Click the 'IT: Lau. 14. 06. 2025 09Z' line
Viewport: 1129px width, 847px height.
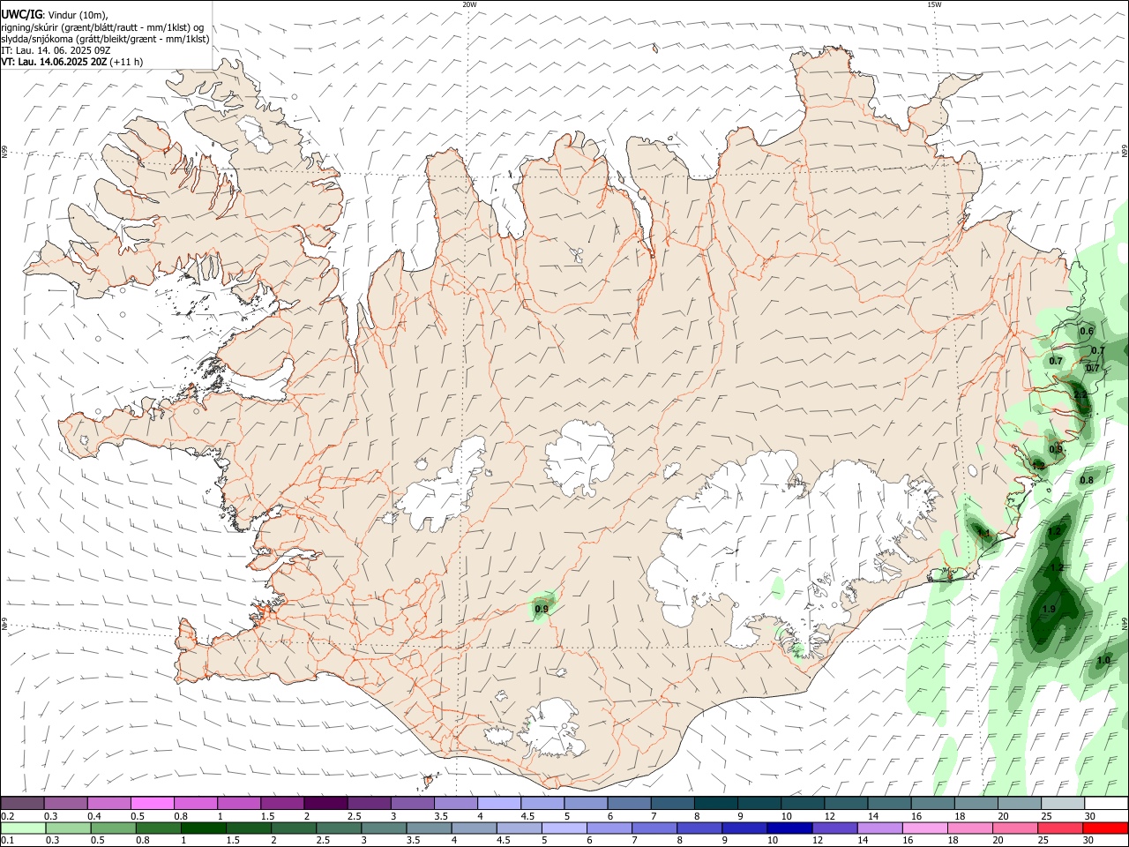[56, 50]
